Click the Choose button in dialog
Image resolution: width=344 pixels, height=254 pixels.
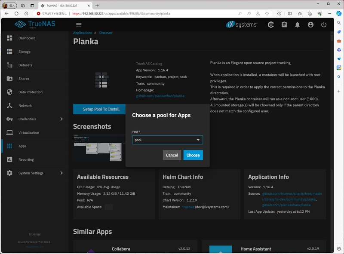tap(193, 155)
